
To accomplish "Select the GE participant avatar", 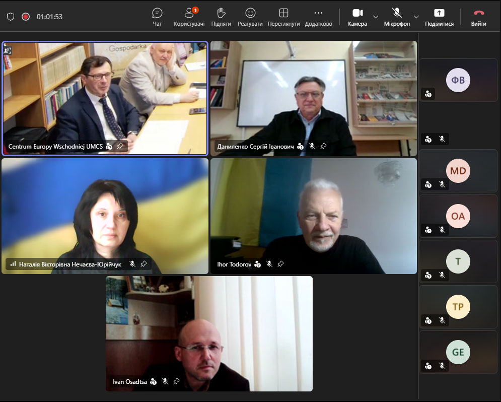I will [x=458, y=352].
